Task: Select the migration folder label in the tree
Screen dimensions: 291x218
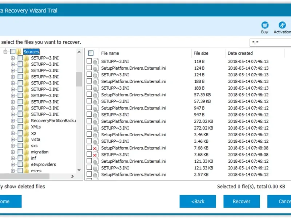Action: (x=40, y=152)
